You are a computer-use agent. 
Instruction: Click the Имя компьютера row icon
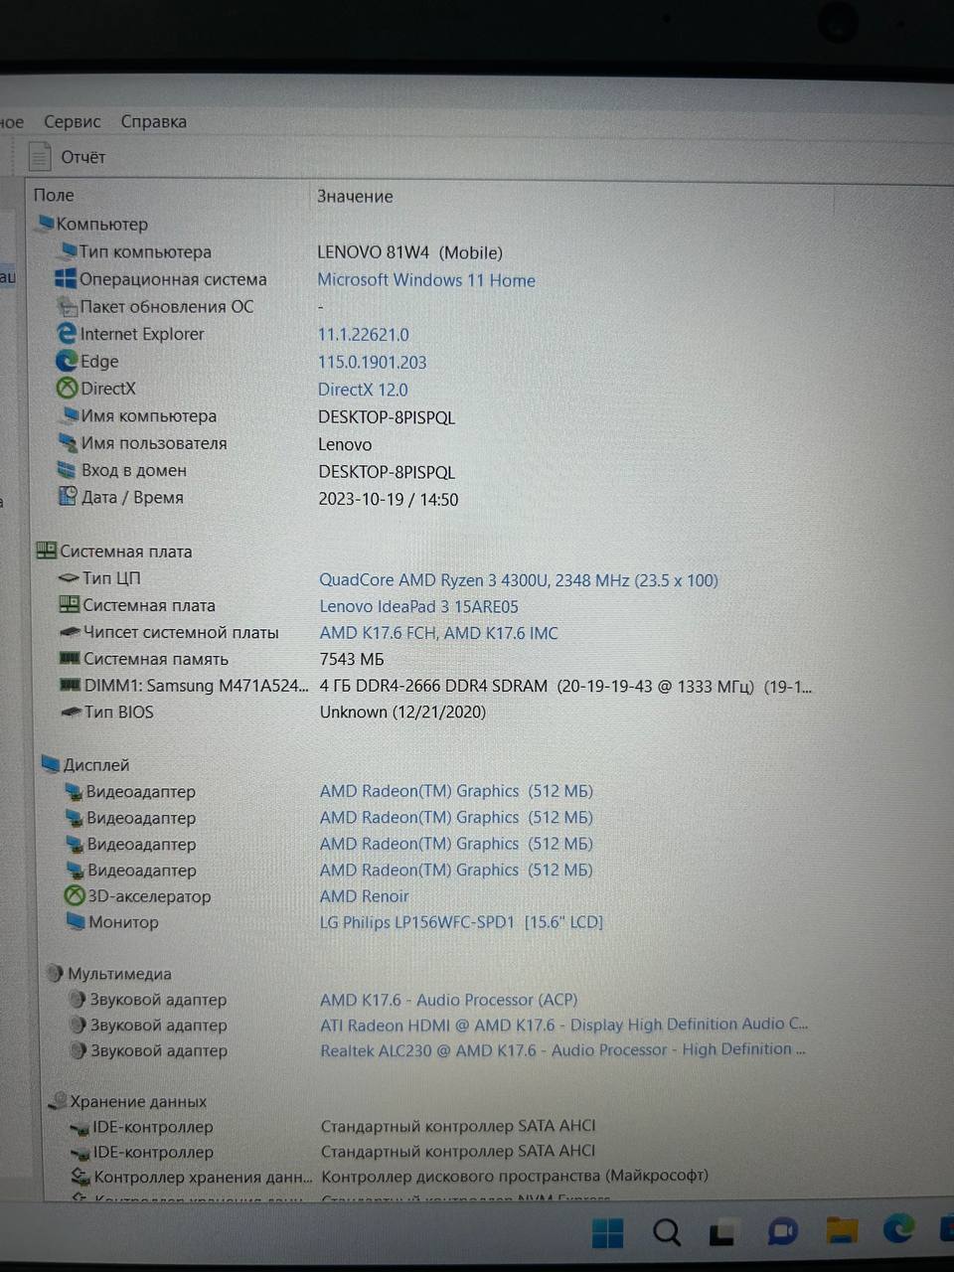click(x=69, y=415)
